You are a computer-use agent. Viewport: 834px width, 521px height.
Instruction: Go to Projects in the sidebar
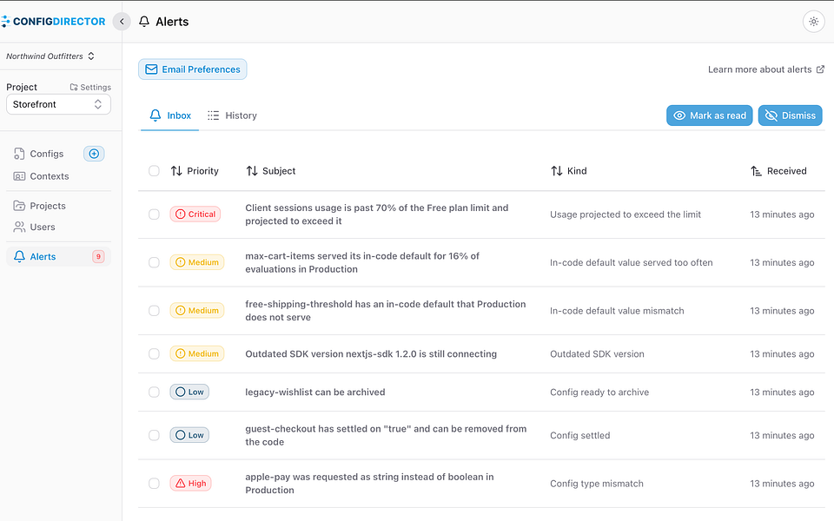point(40,206)
